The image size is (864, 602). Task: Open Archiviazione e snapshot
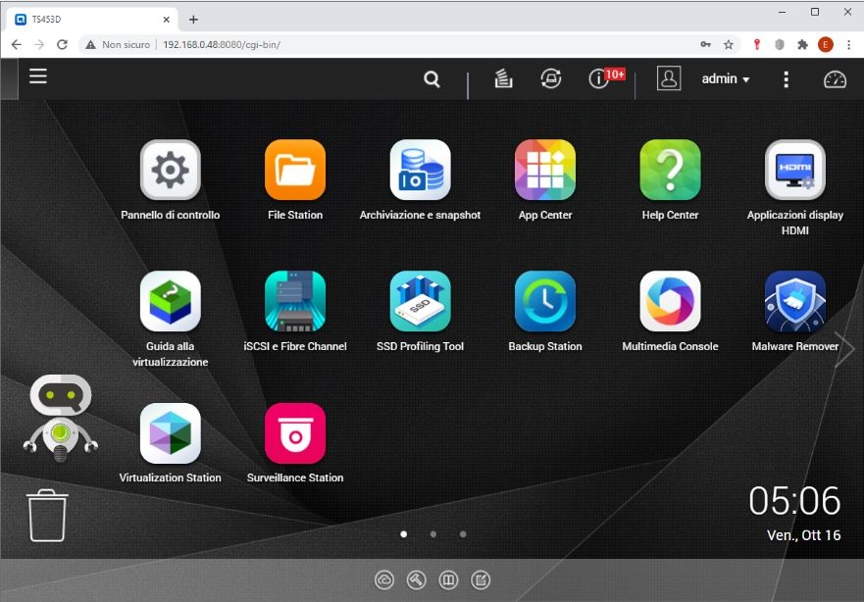click(x=420, y=171)
